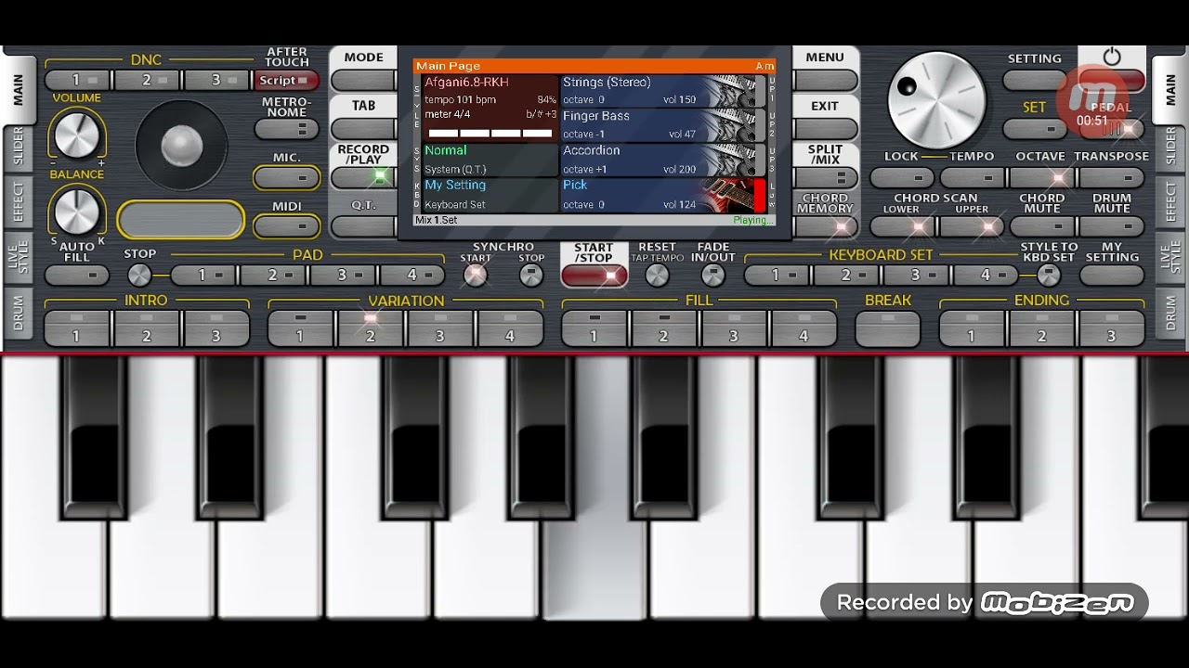Trigger FILL 3
Image resolution: width=1189 pixels, height=668 pixels.
pos(734,329)
